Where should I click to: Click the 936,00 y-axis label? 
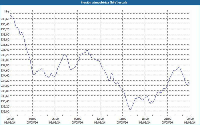(5, 34)
